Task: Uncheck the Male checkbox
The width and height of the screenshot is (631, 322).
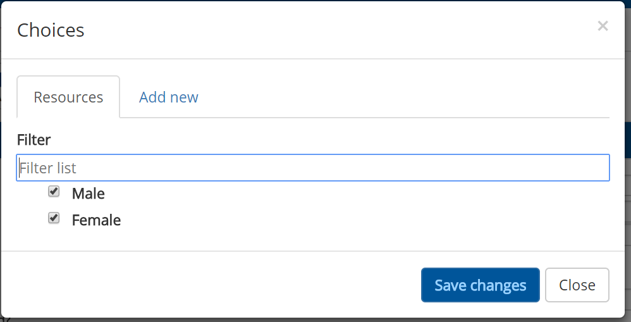Action: coord(54,192)
